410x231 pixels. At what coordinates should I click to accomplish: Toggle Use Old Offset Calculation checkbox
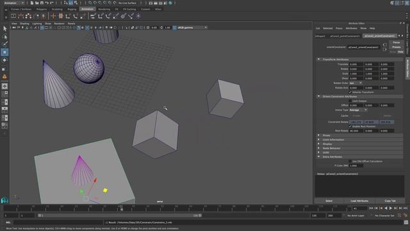click(x=350, y=161)
